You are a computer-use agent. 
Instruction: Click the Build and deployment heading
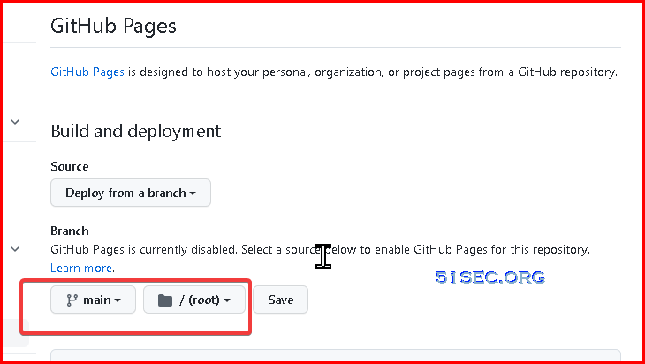pos(136,132)
